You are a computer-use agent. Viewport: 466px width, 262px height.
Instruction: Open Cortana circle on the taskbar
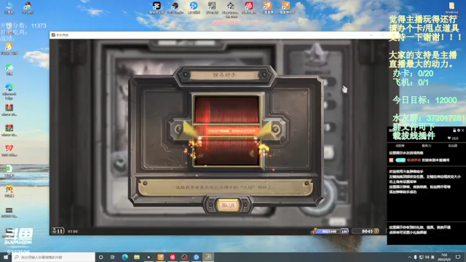tap(101, 257)
